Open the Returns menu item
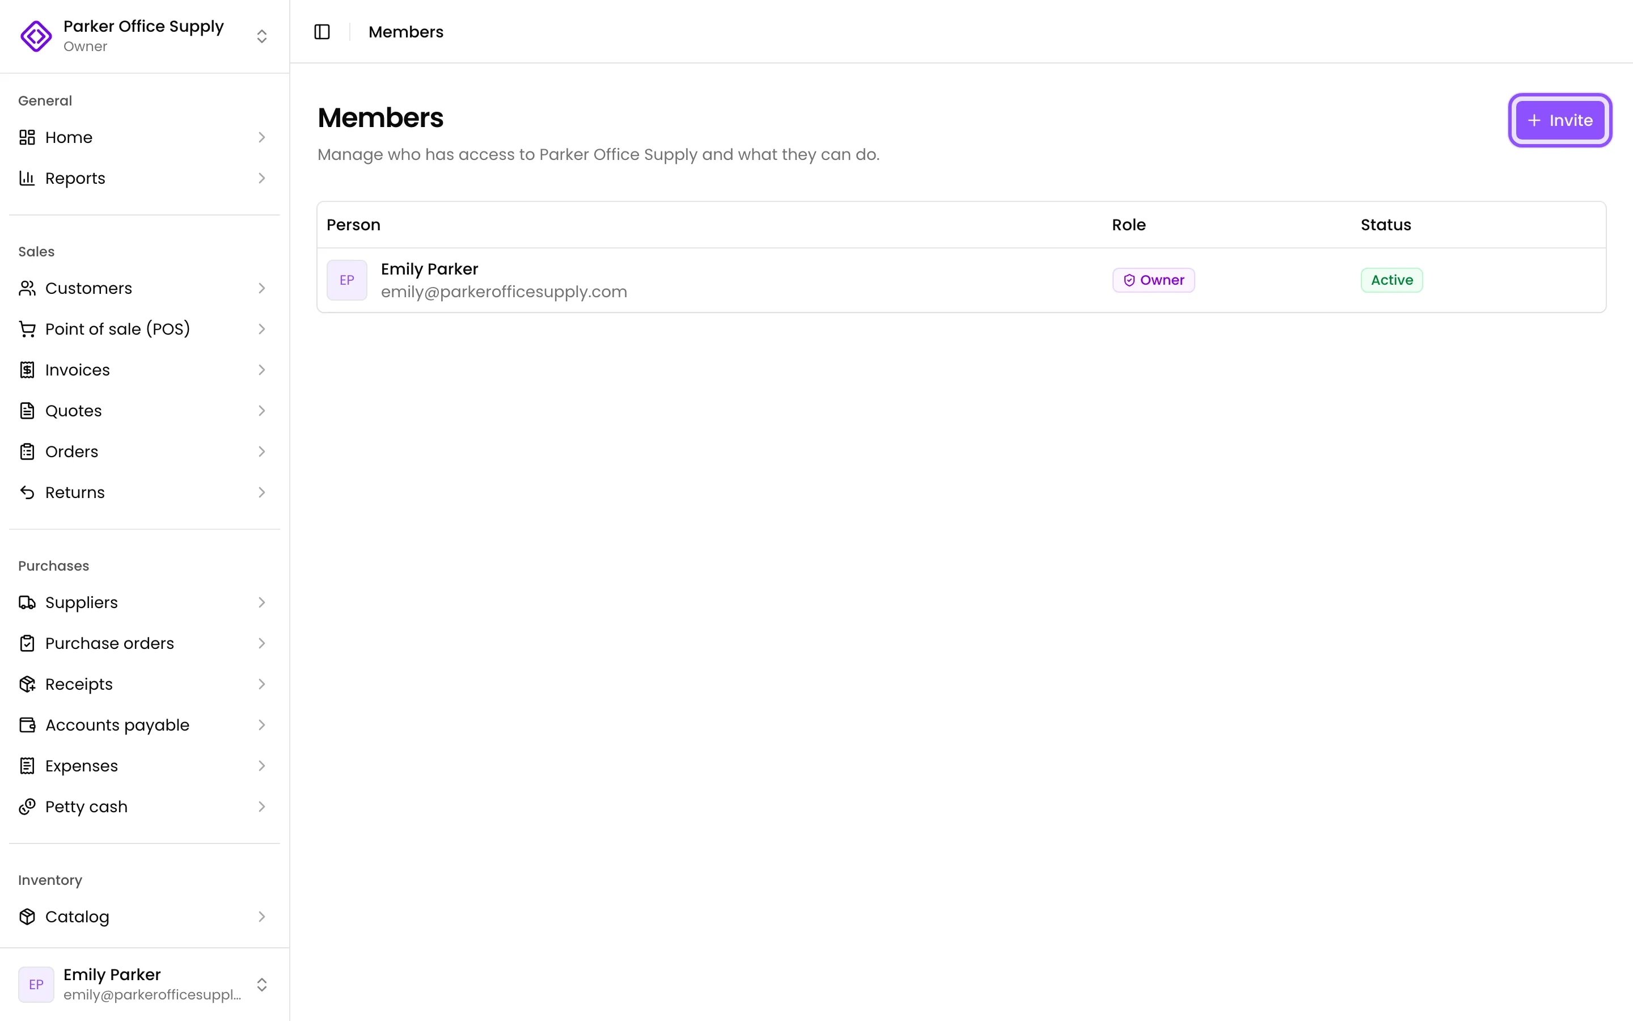1633x1021 pixels. click(145, 492)
